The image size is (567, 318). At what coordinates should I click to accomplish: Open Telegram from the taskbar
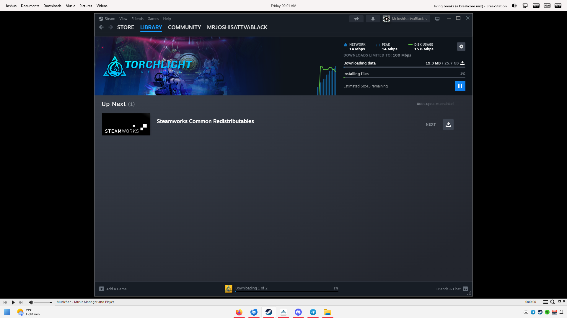313,312
